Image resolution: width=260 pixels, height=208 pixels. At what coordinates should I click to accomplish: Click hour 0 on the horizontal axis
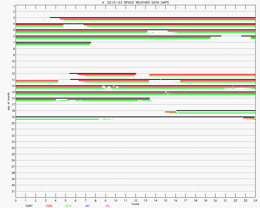16,200
